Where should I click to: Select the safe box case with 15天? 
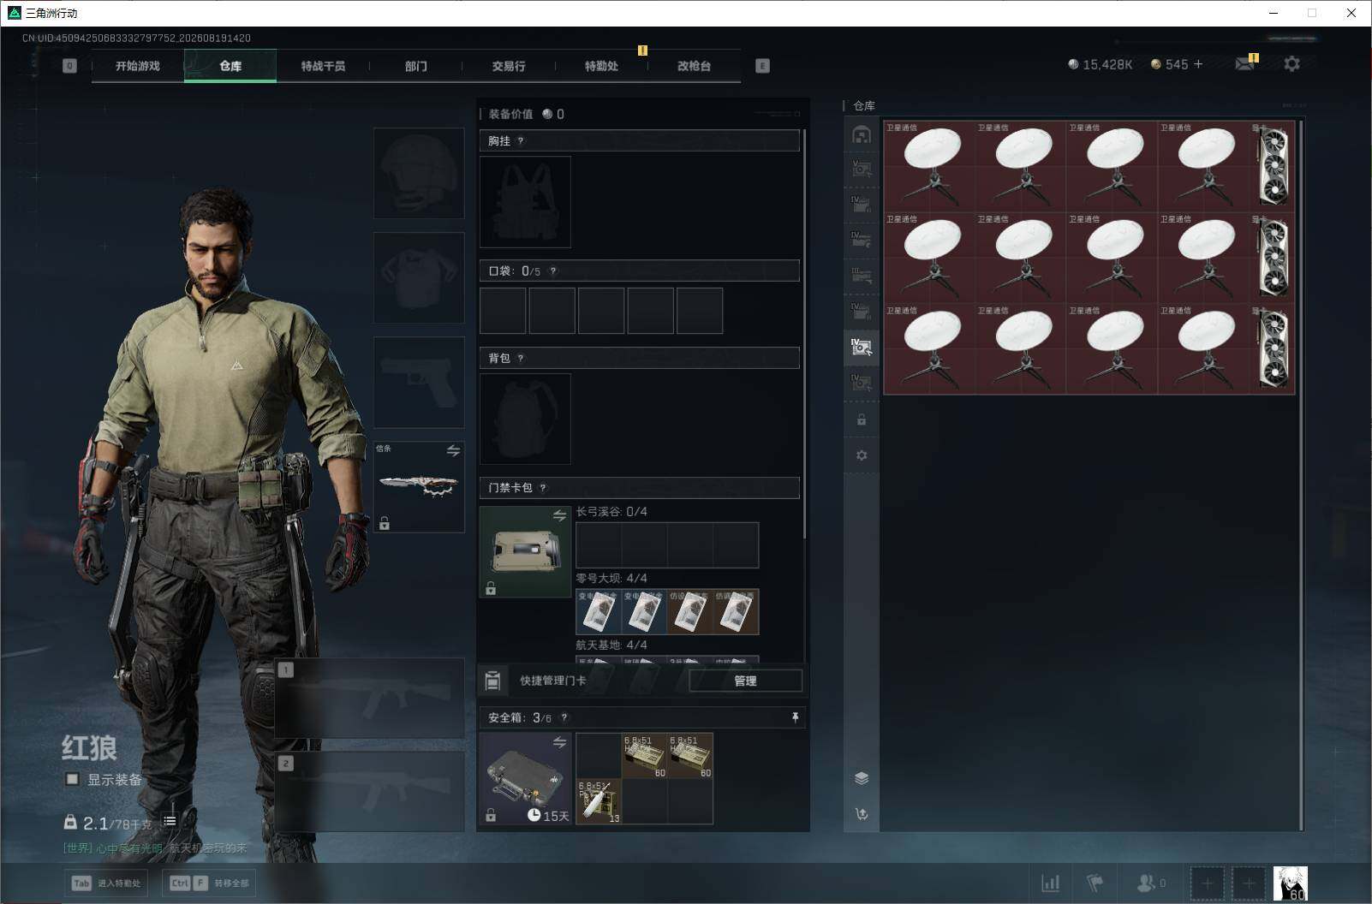click(x=525, y=778)
